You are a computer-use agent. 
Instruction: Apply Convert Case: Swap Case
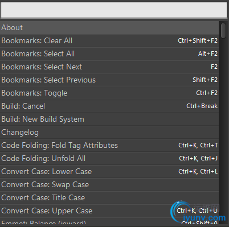109,185
